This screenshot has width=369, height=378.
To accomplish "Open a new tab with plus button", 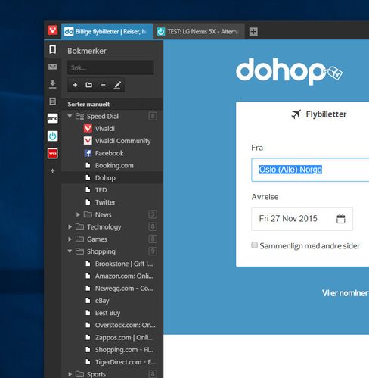I will tap(253, 32).
